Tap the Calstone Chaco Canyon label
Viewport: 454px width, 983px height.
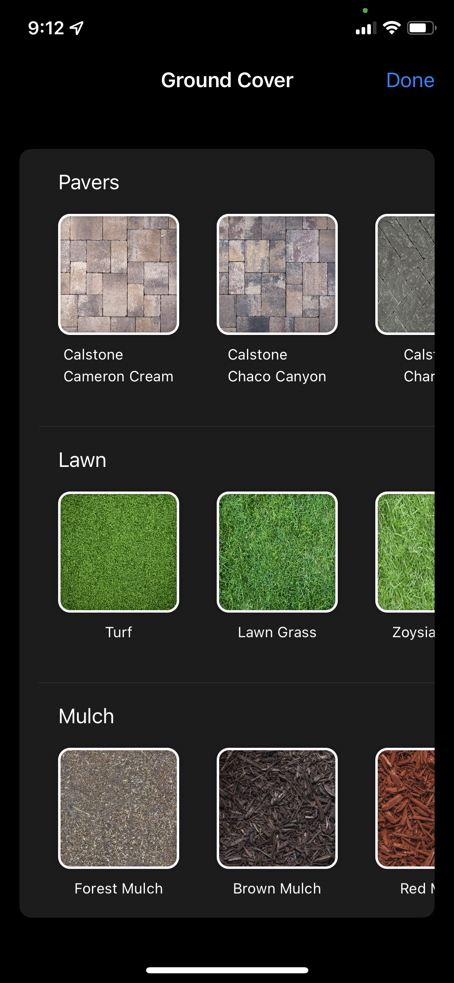277,366
